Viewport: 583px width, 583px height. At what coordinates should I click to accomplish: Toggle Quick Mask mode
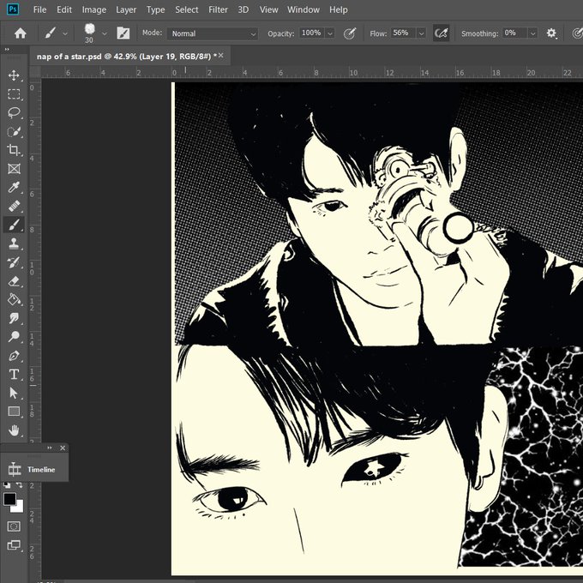point(14,526)
